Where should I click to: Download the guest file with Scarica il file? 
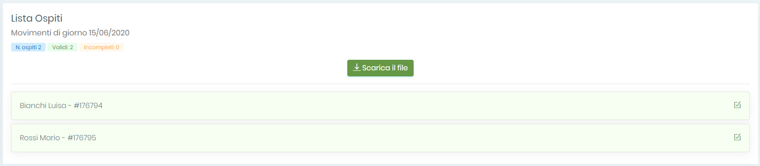(380, 68)
